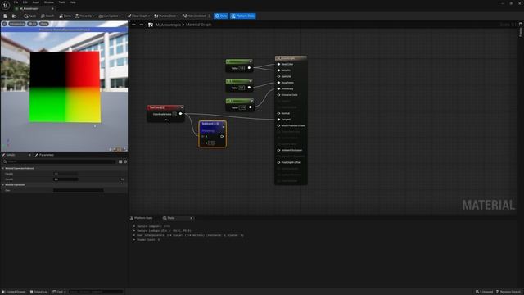Open the File menu
This screenshot has height=295, width=524.
tap(16, 2)
